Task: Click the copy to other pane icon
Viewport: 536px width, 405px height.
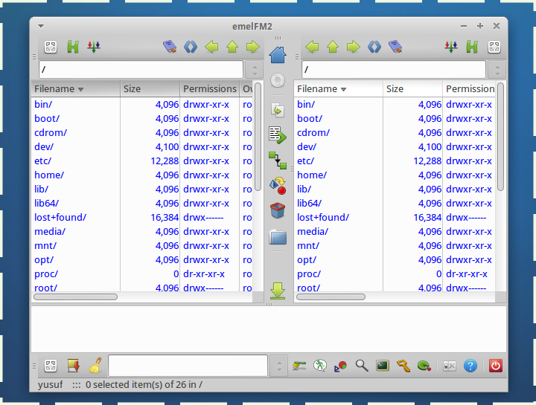Action: (x=278, y=135)
